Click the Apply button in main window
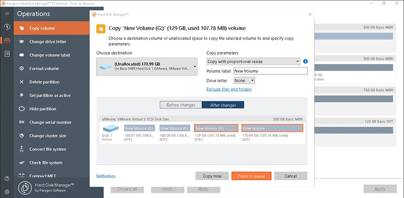 tap(380, 189)
